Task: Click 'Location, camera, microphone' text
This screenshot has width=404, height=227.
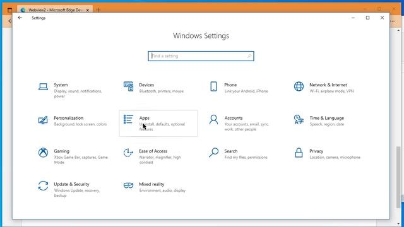Action: pyautogui.click(x=335, y=157)
